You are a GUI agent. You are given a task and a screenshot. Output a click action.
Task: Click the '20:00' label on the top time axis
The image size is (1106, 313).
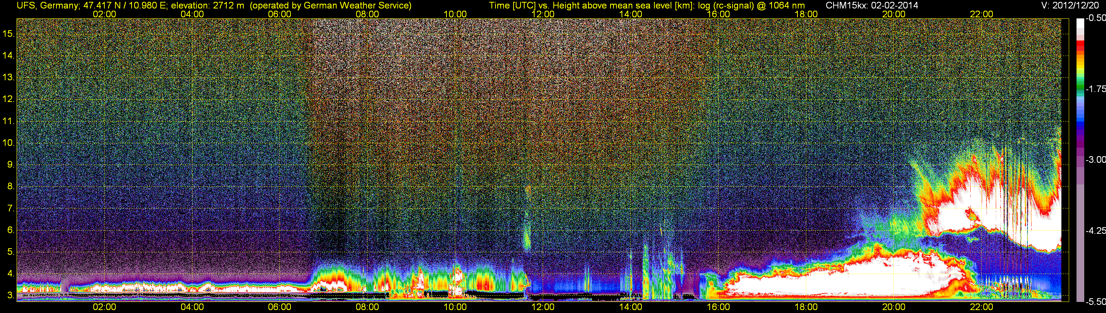[894, 14]
